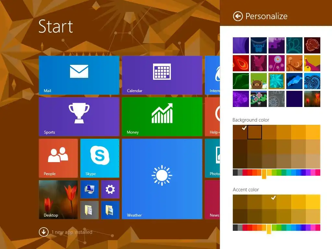Select the blue feather background pattern
The height and width of the screenshot is (249, 332).
[294, 81]
